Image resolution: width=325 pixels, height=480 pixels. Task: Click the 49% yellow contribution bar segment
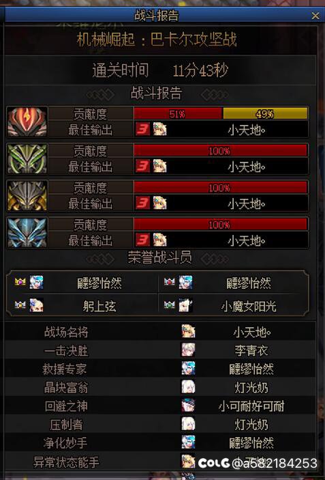(x=265, y=114)
